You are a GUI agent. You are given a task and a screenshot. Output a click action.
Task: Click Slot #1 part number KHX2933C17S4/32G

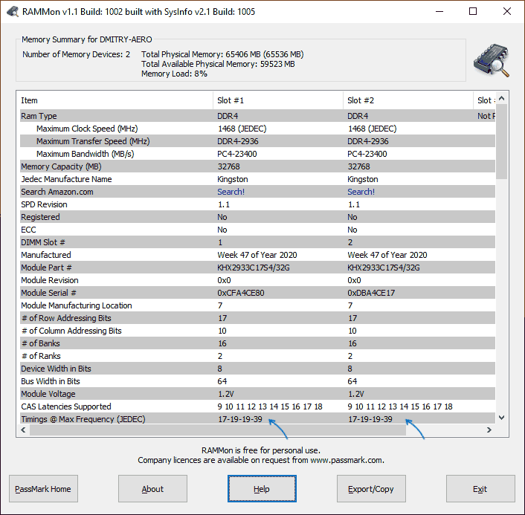(x=254, y=268)
